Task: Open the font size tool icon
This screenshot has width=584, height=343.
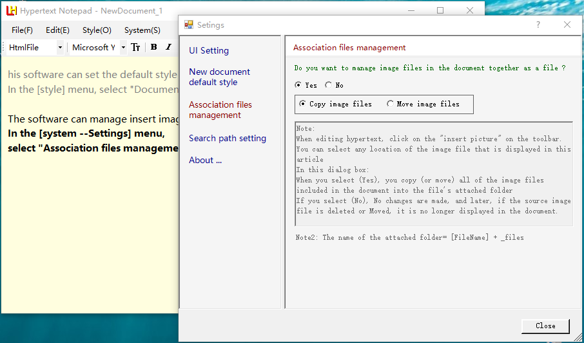Action: pos(135,47)
